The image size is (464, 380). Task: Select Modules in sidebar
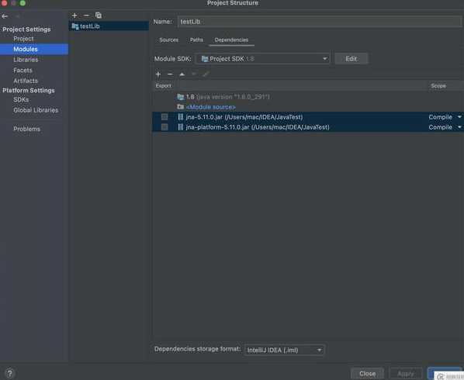click(34, 49)
